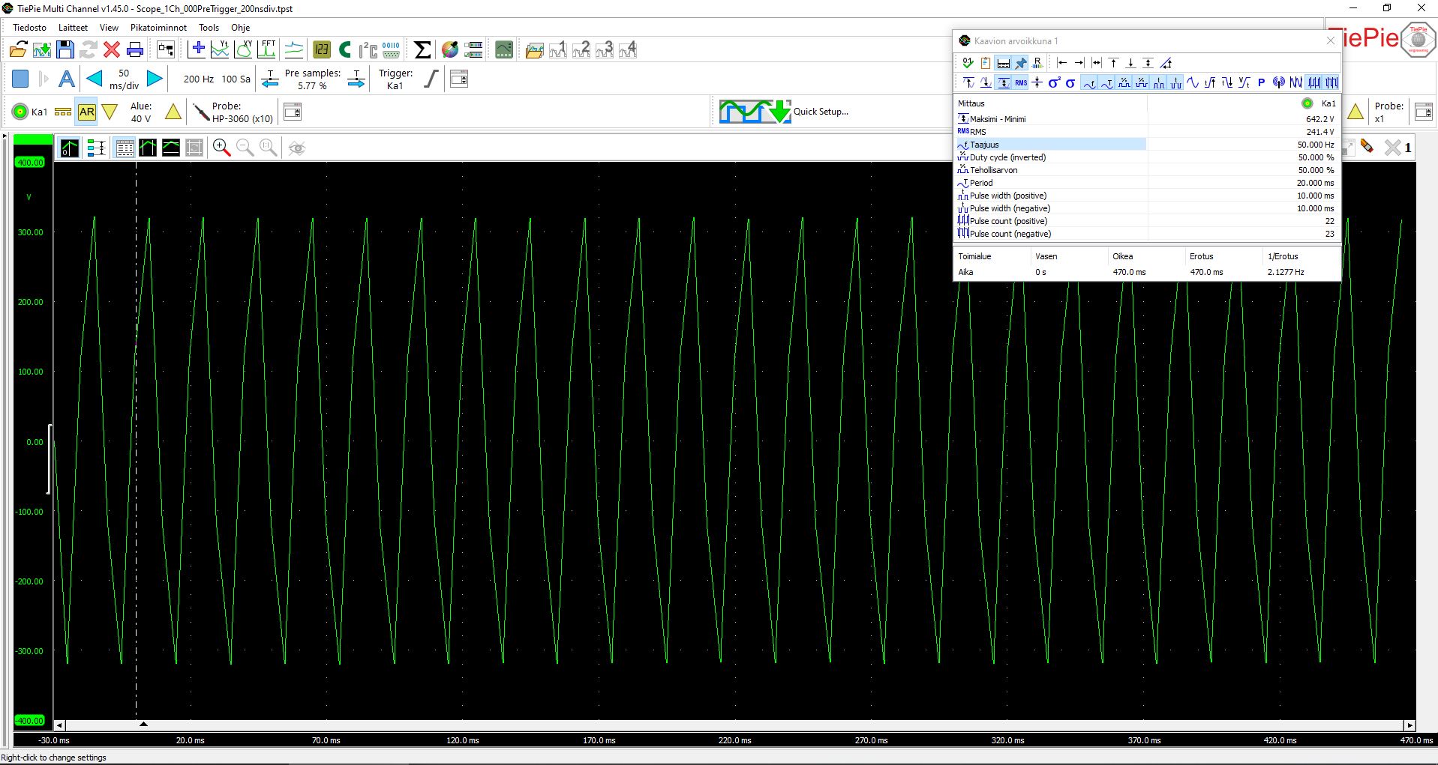Toggle the pin icon in value window

tap(1020, 63)
